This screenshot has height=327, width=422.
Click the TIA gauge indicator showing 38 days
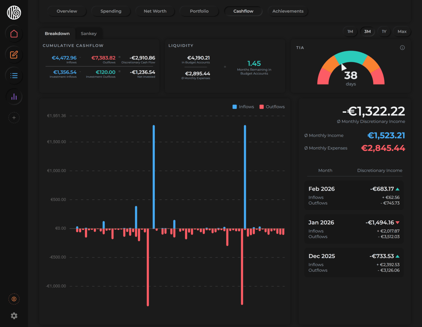351,75
